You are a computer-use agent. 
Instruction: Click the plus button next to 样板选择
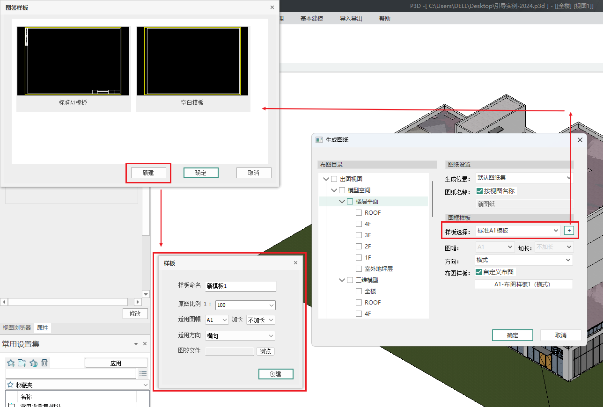click(x=569, y=231)
